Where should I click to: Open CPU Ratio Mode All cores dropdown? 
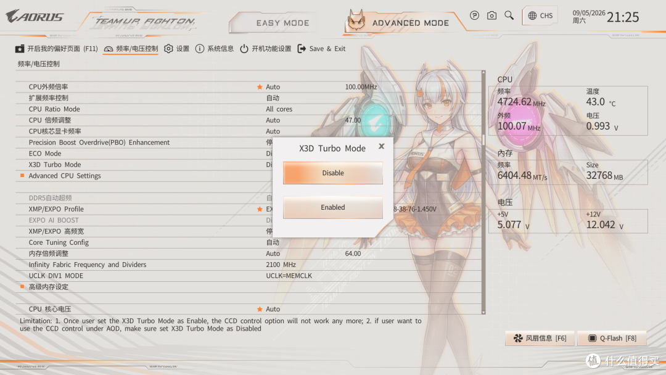click(x=279, y=109)
